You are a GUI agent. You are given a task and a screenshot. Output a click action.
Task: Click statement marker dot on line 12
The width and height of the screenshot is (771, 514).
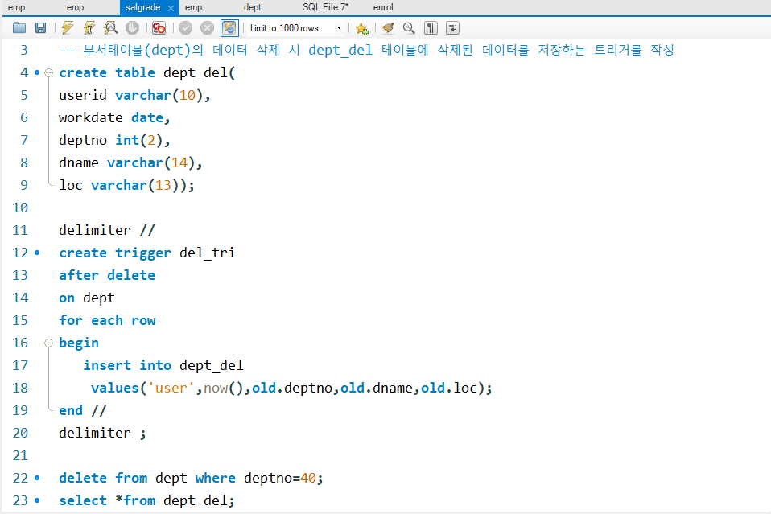point(37,253)
